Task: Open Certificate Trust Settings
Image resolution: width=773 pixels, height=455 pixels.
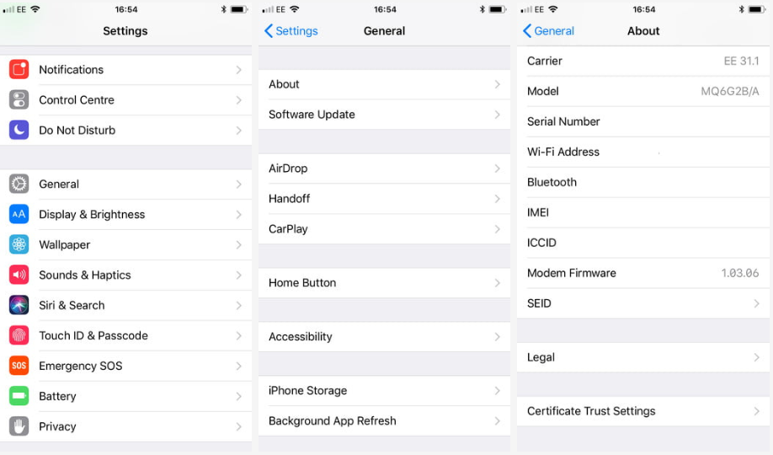Action: click(x=643, y=410)
